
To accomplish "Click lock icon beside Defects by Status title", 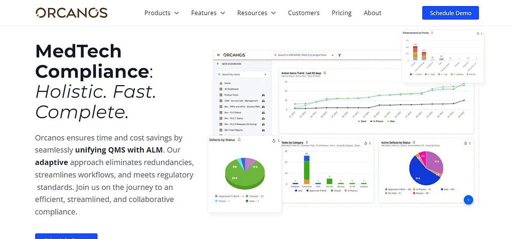I will 239,140.
